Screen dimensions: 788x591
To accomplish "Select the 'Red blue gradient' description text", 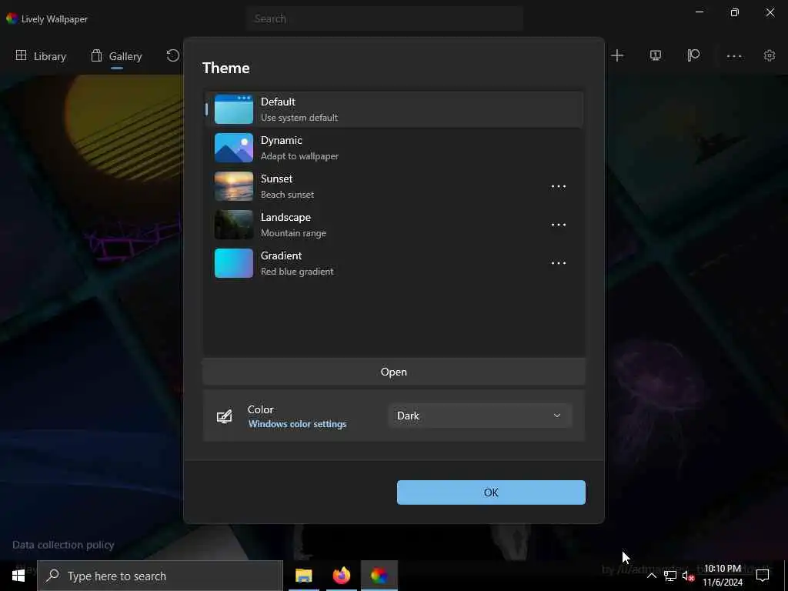I will click(297, 272).
